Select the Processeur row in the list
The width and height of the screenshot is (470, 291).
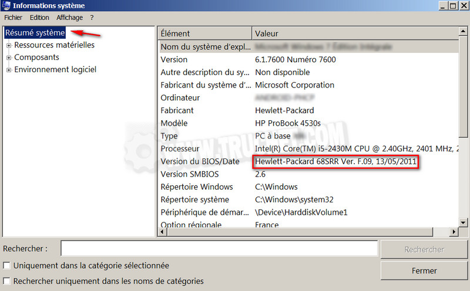(182, 148)
